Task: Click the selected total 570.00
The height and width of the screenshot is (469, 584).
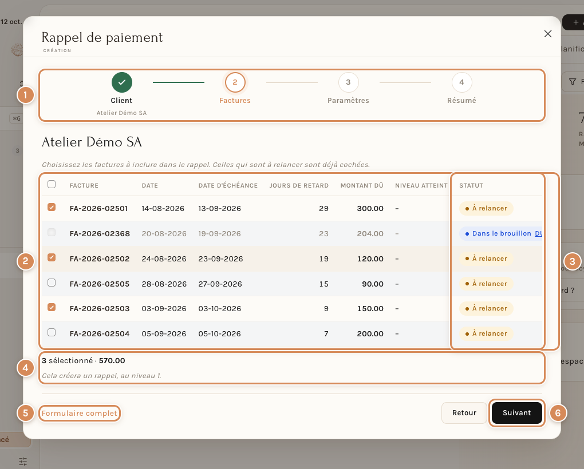Action: coord(112,360)
